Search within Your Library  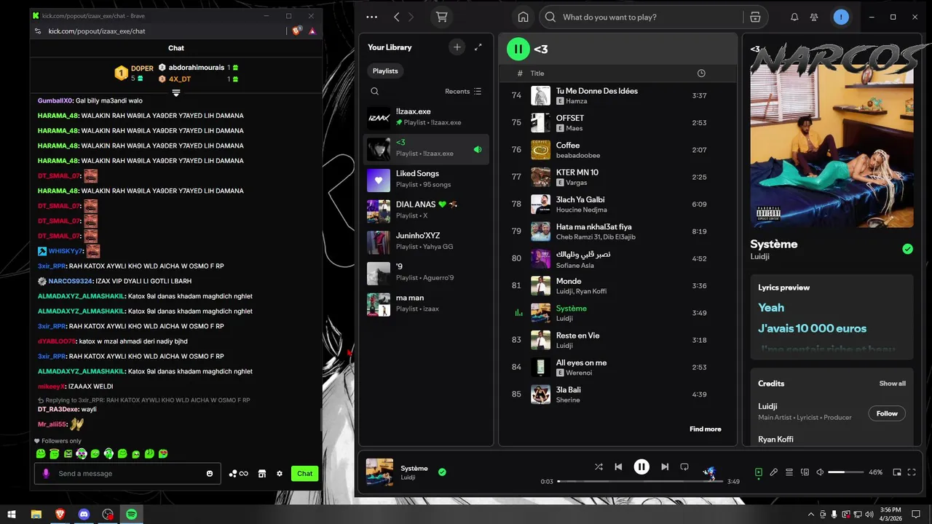(374, 91)
